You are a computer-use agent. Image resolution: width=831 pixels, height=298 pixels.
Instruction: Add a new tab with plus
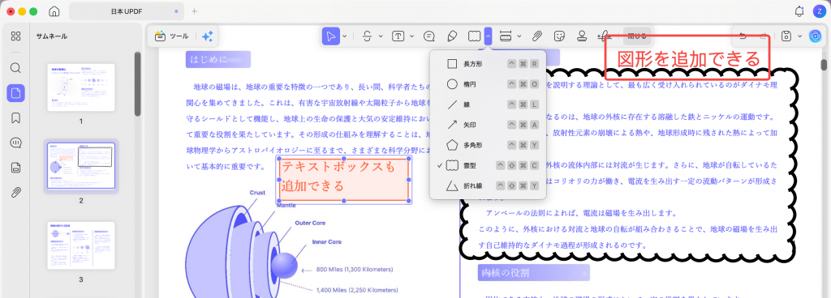click(x=195, y=11)
